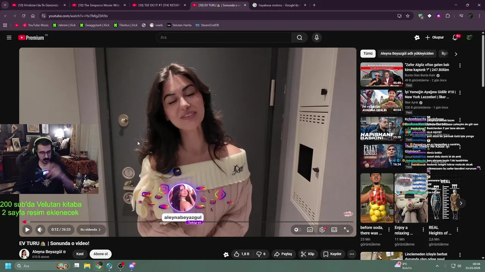Start voice search with the microphone icon

pos(317,37)
